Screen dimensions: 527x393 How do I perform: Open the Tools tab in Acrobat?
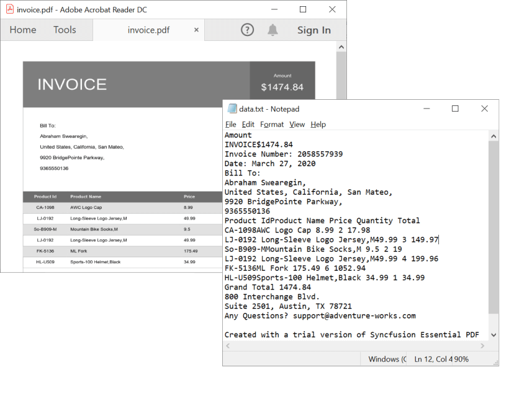[65, 30]
